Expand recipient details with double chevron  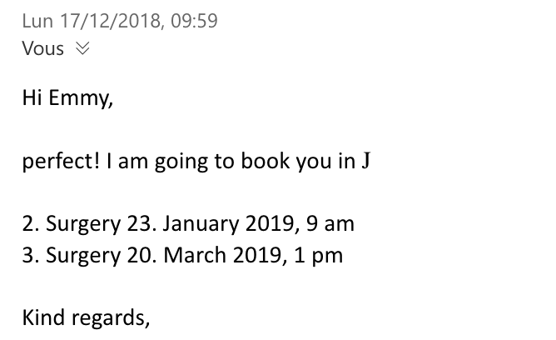(x=82, y=48)
